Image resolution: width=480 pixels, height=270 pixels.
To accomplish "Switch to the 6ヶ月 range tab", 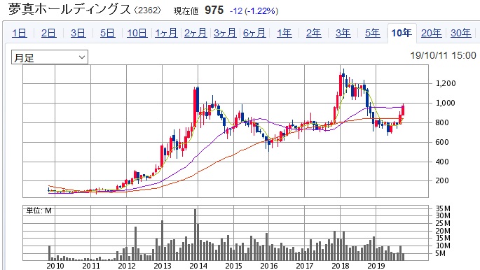I will click(254, 33).
